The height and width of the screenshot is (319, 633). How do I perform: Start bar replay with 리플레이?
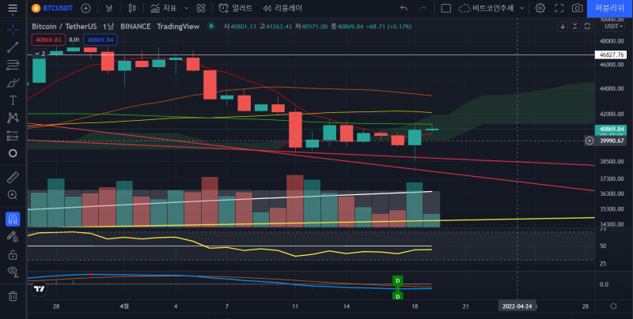282,8
